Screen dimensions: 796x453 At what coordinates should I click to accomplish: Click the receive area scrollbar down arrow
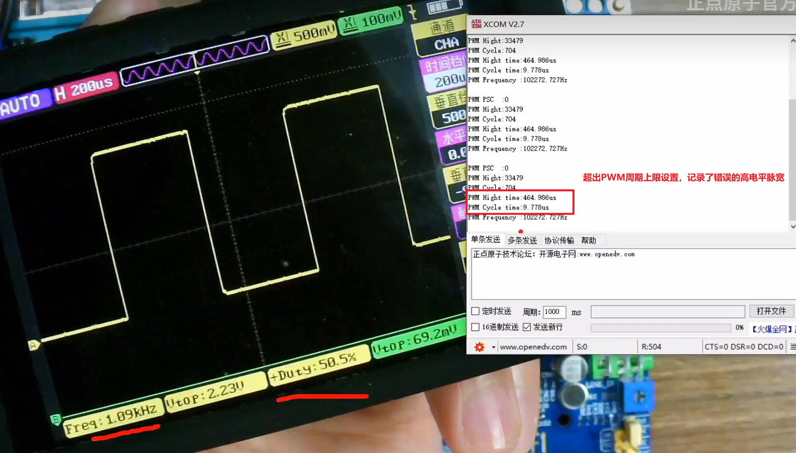point(793,227)
